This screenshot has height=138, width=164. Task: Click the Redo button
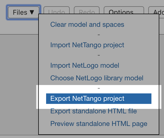[x=87, y=10]
